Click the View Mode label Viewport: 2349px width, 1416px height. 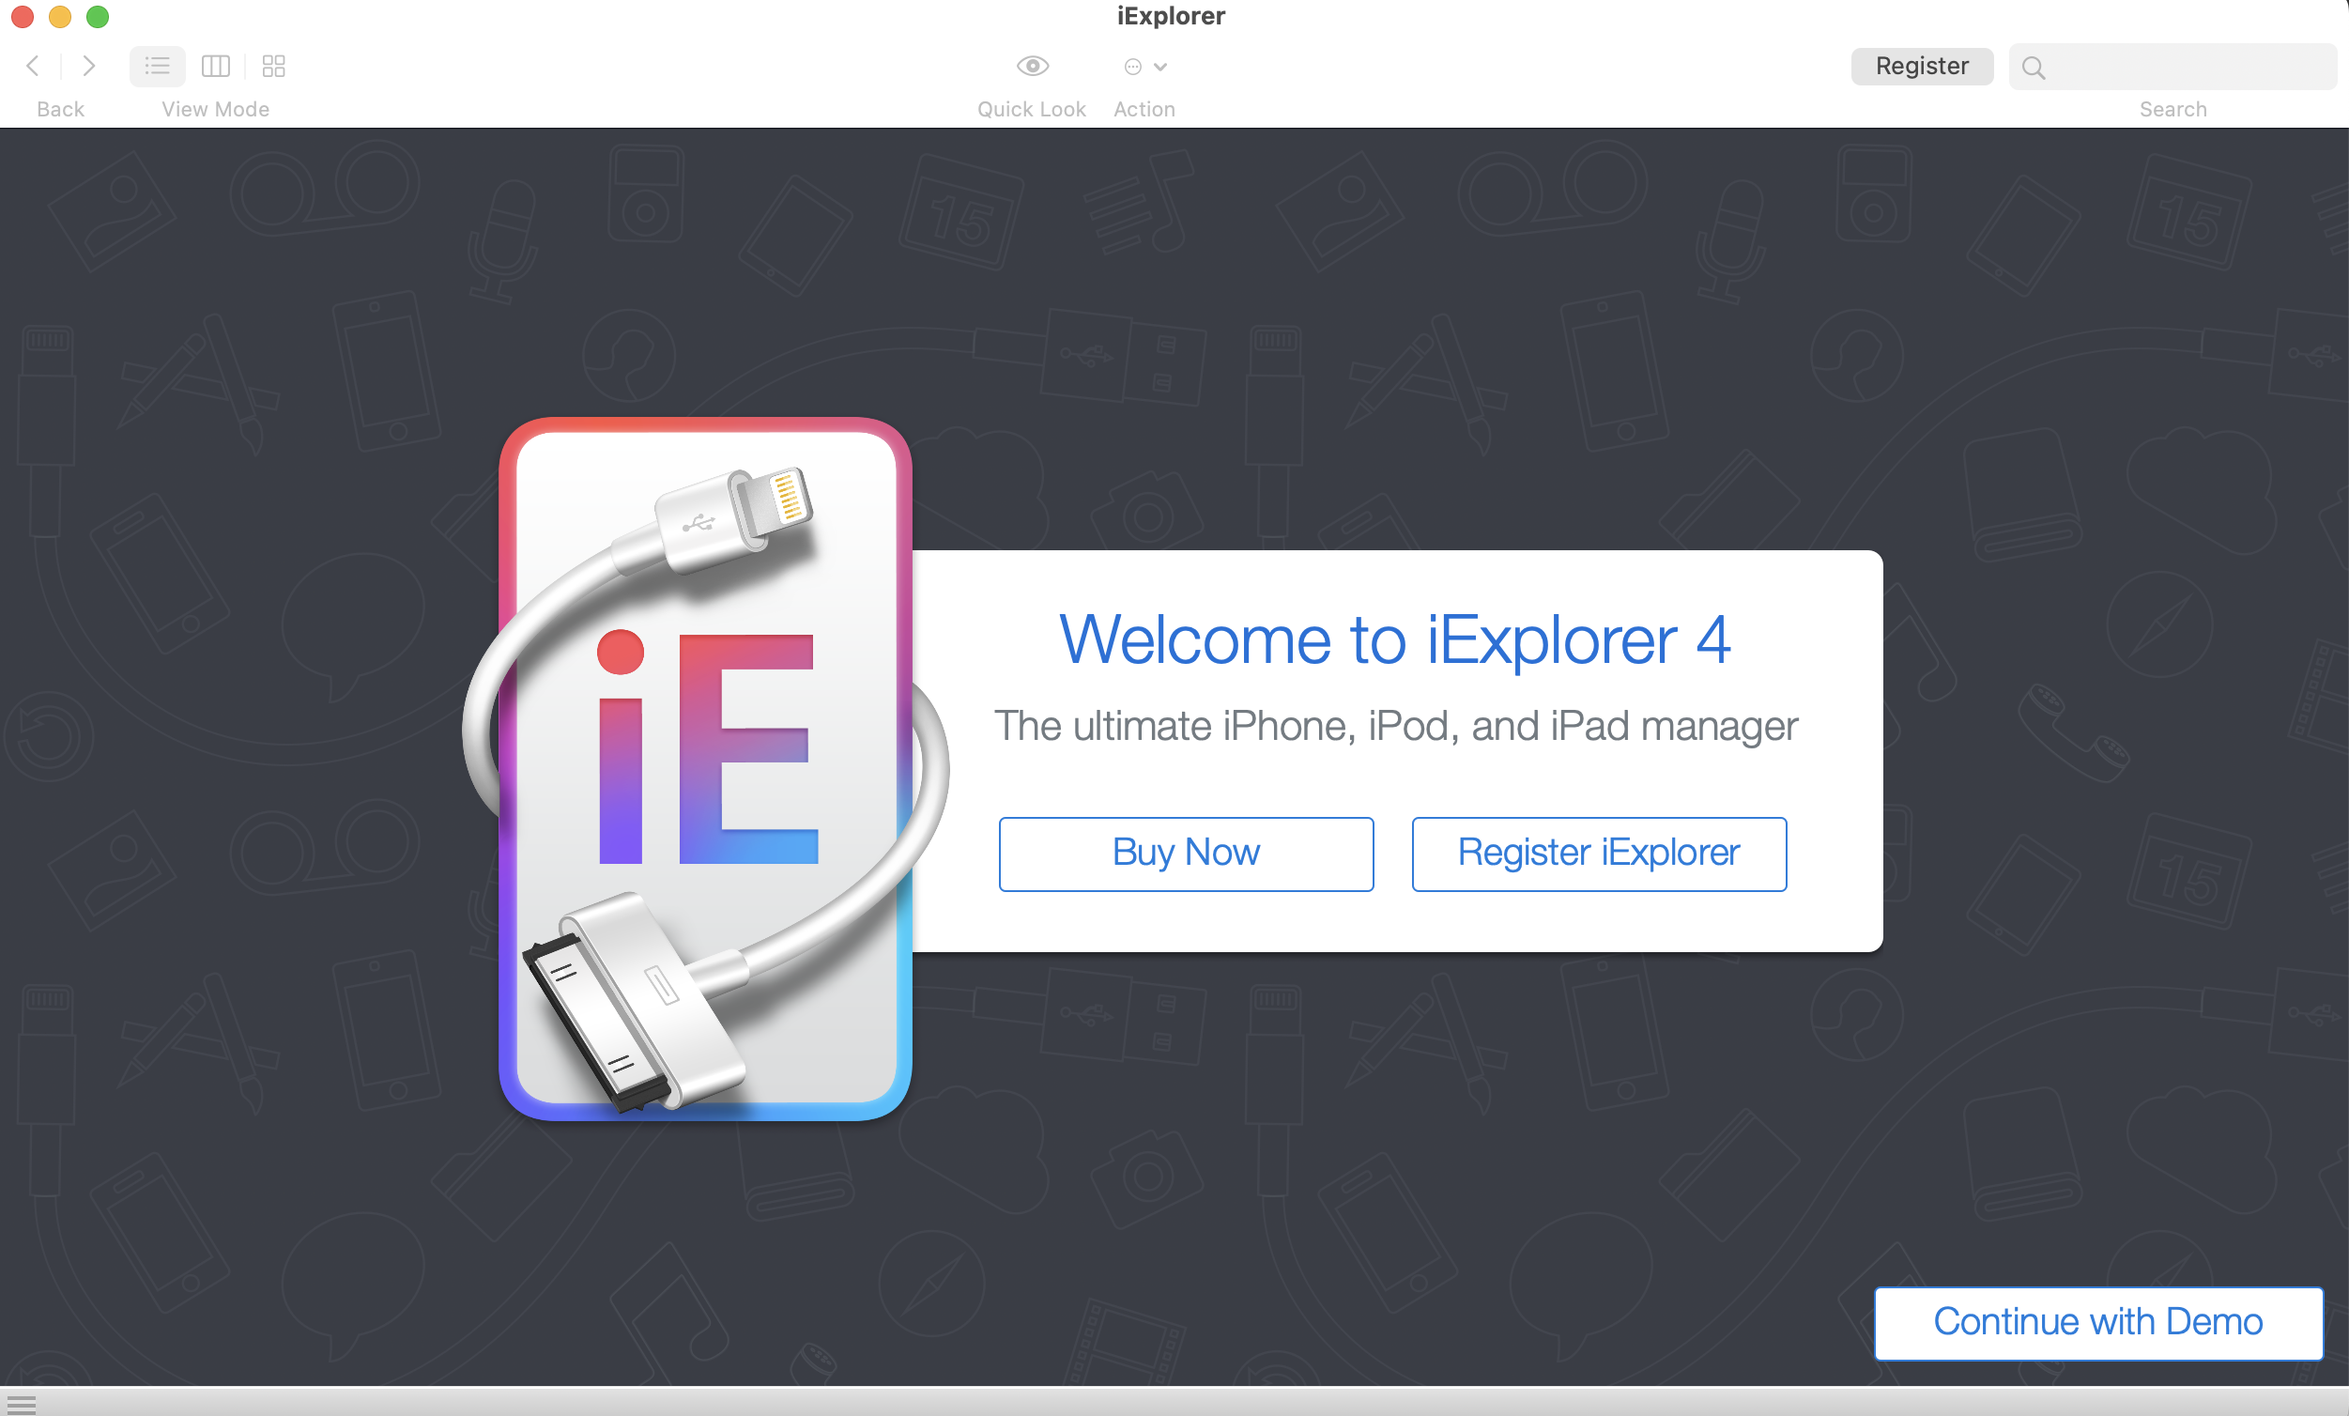214,110
